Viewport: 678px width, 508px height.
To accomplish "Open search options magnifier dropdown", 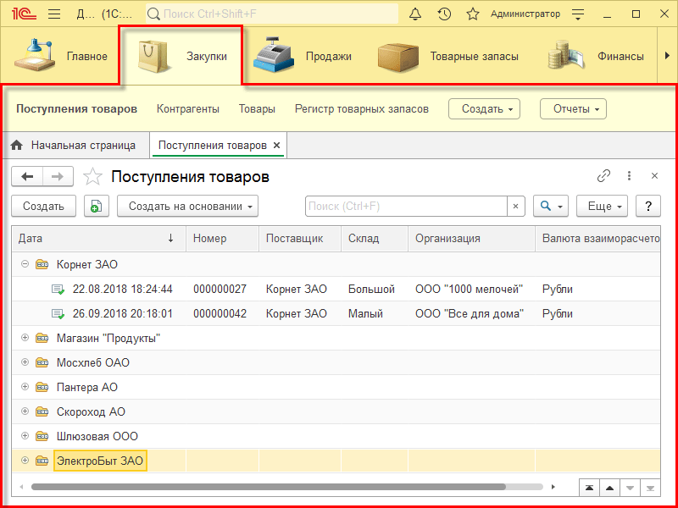I will [550, 206].
